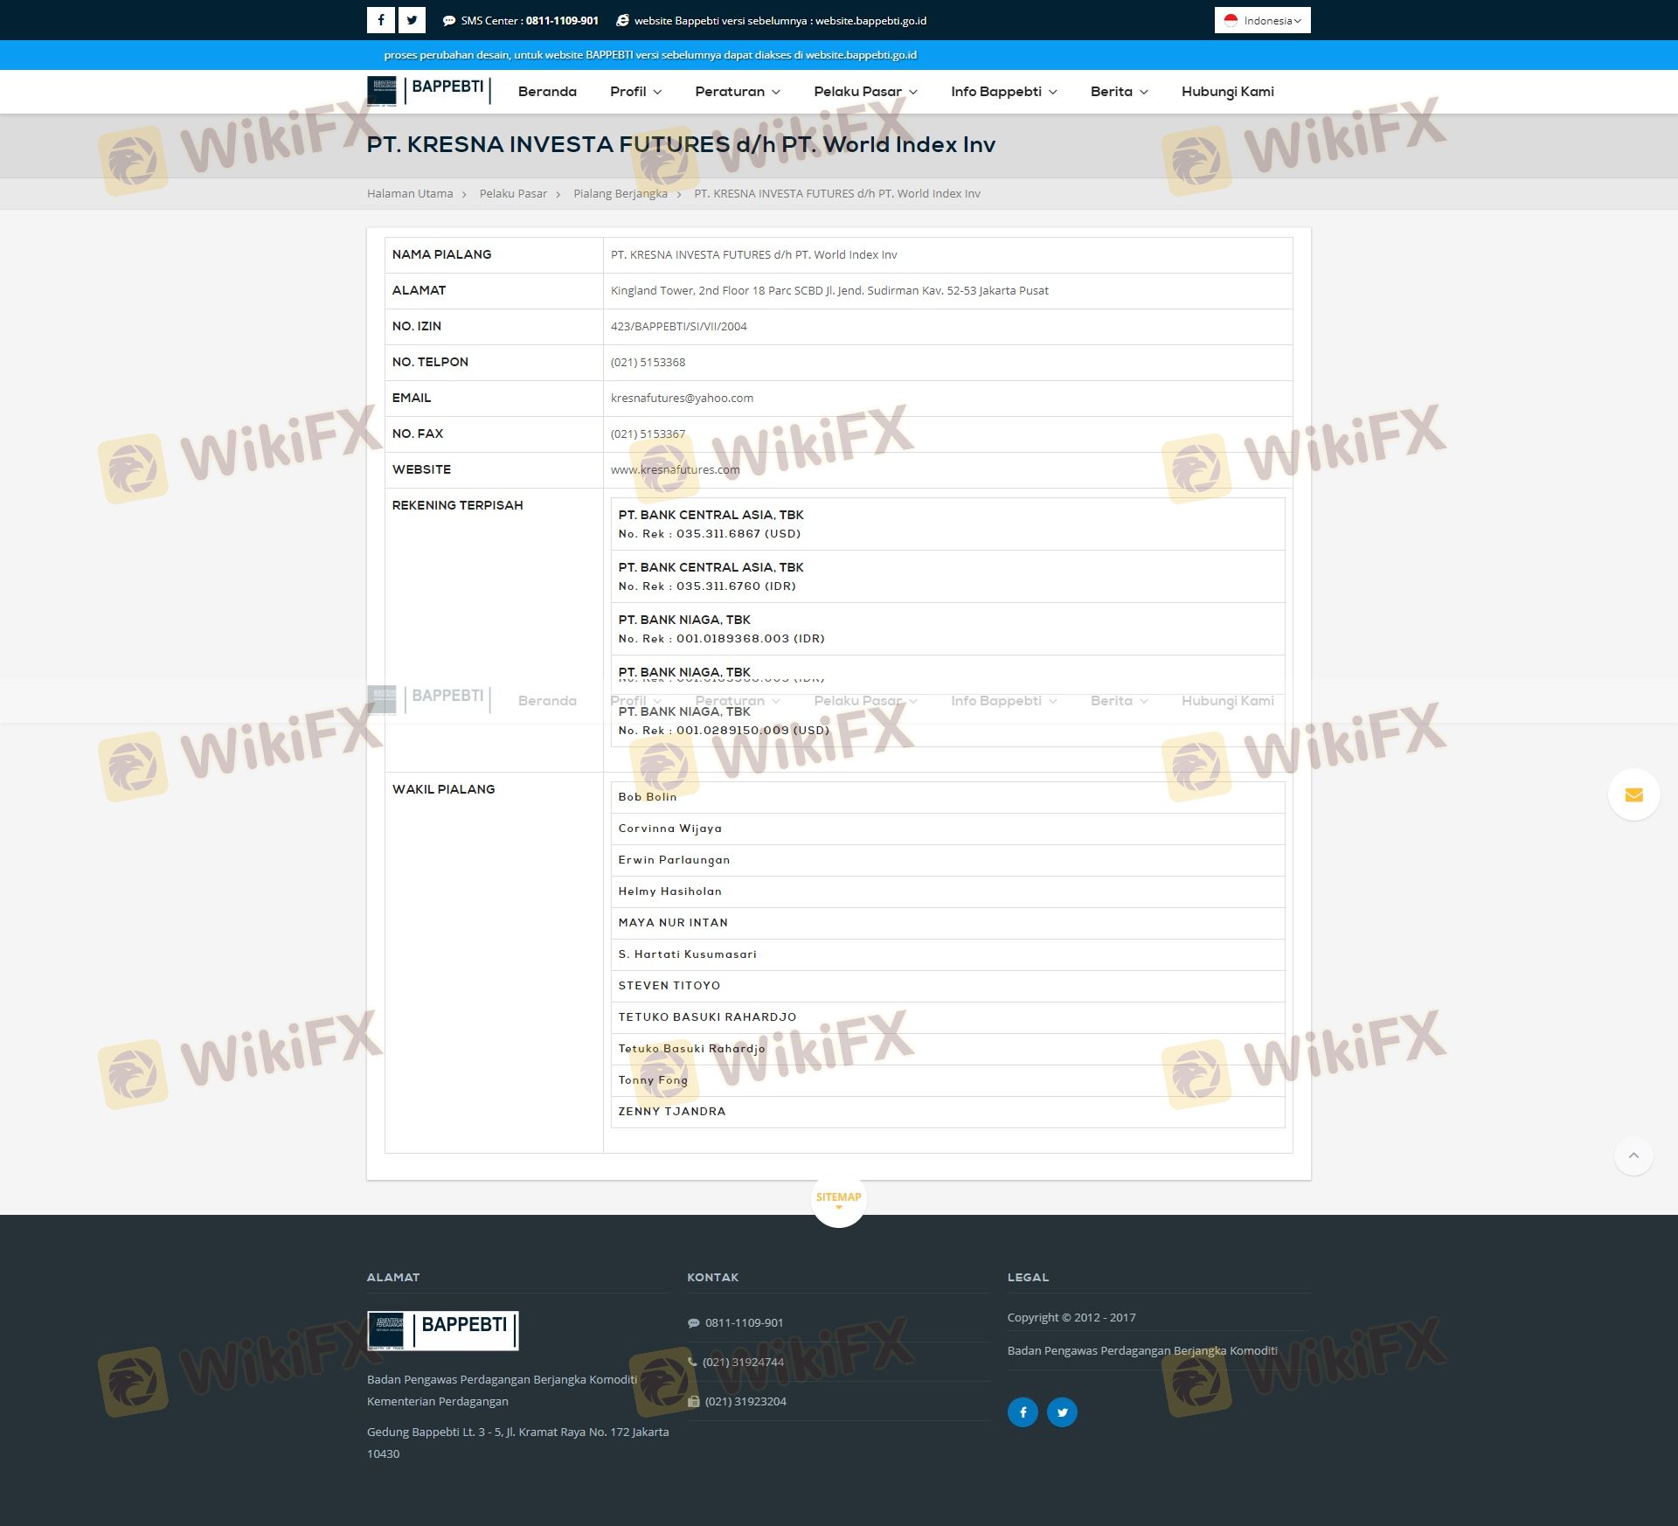Click Halaman Utama breadcrumb link
Image resolution: width=1678 pixels, height=1526 pixels.
410,194
